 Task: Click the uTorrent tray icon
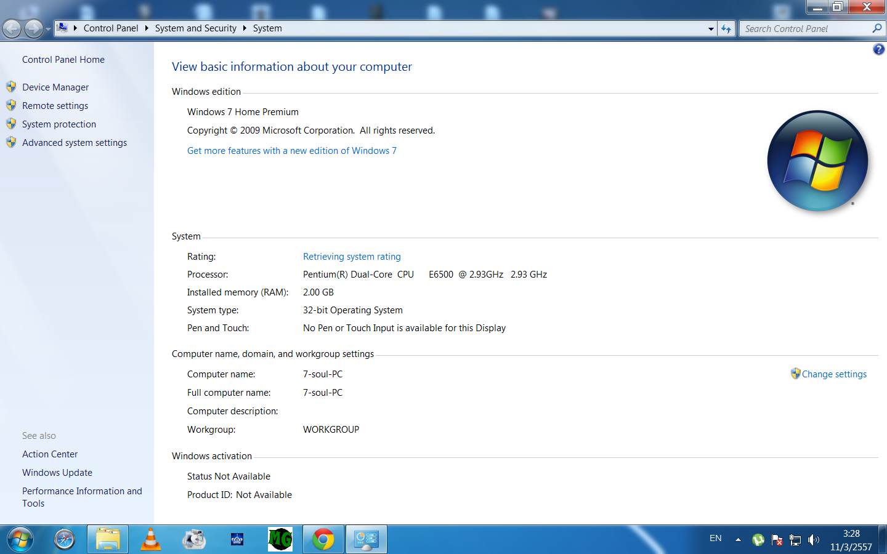click(x=758, y=540)
